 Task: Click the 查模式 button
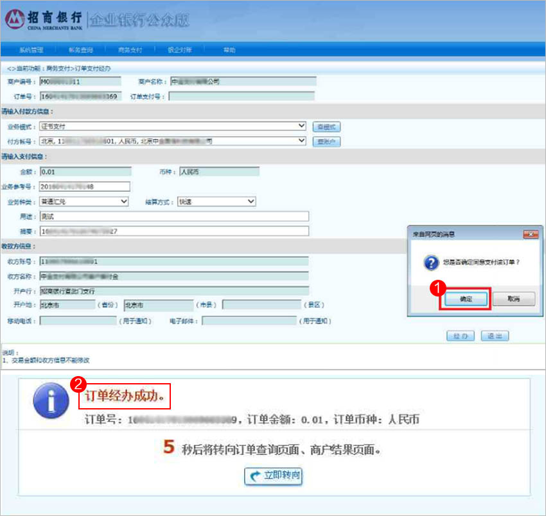(326, 127)
